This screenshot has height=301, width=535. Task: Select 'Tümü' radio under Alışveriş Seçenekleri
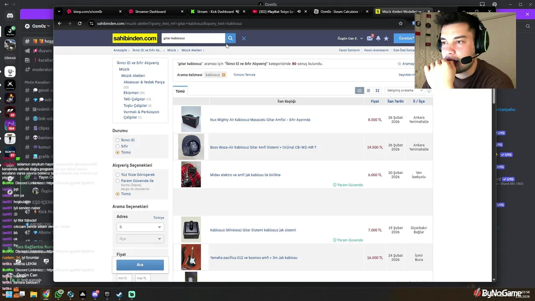coord(117,194)
